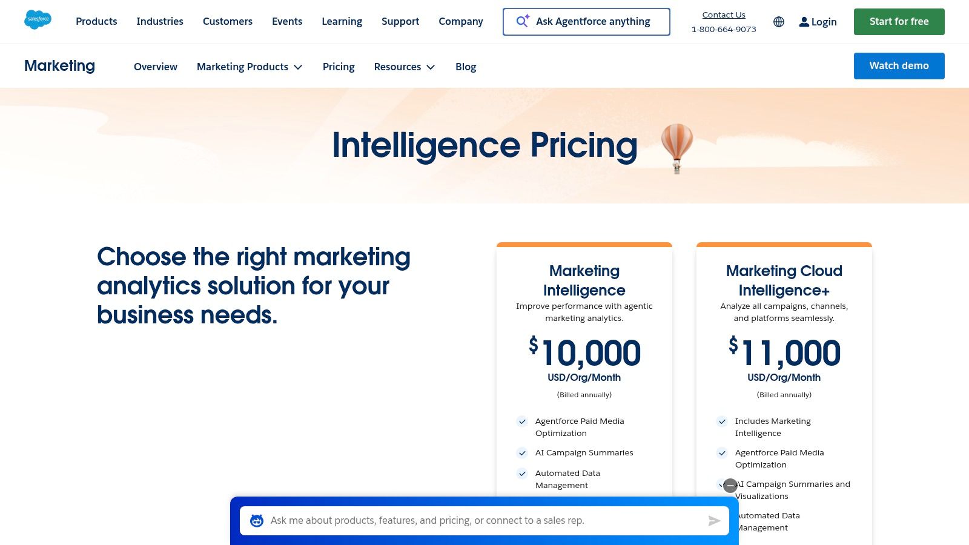Click the Watch demo button

pyautogui.click(x=899, y=66)
